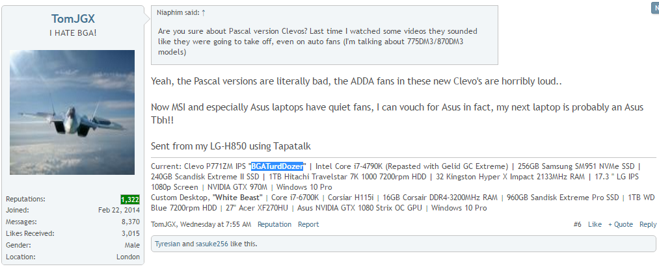Open the post #6 permalink
The width and height of the screenshot is (659, 271).
click(577, 224)
